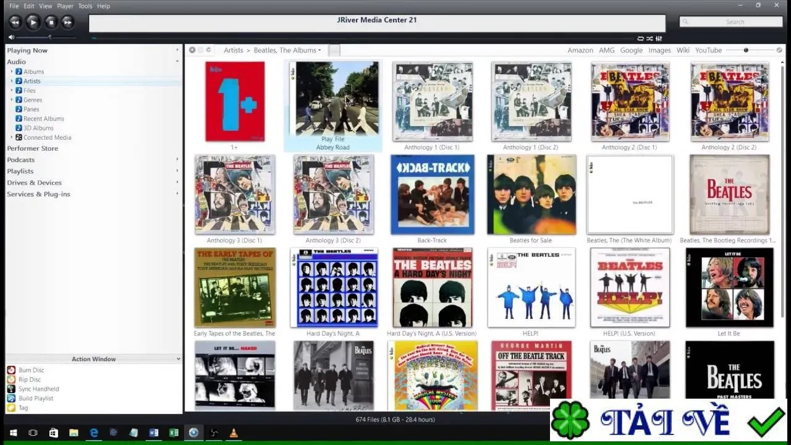The width and height of the screenshot is (791, 445).
Task: Open the Player menu
Action: point(65,6)
